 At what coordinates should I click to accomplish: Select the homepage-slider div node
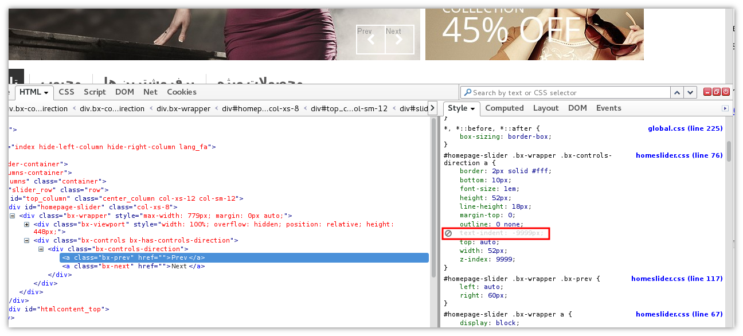point(92,207)
